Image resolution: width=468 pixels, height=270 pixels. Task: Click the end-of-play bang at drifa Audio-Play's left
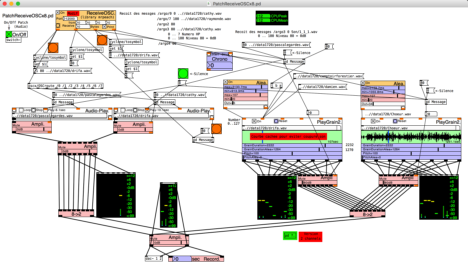116,110
